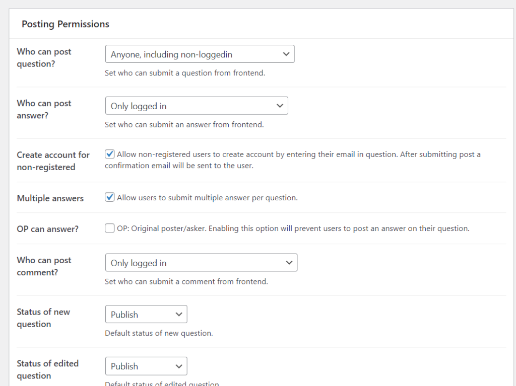Viewport: 516px width, 386px height.
Task: Click the 'Default status of new question' help text
Action: 159,333
